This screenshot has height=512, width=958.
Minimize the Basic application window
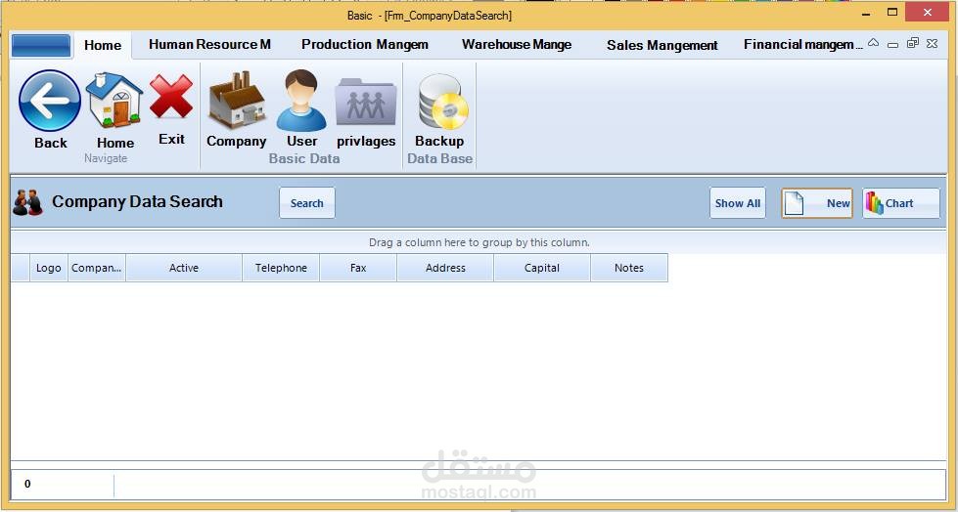[866, 14]
